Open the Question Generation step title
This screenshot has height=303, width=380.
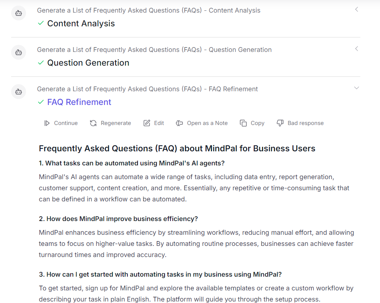(88, 63)
